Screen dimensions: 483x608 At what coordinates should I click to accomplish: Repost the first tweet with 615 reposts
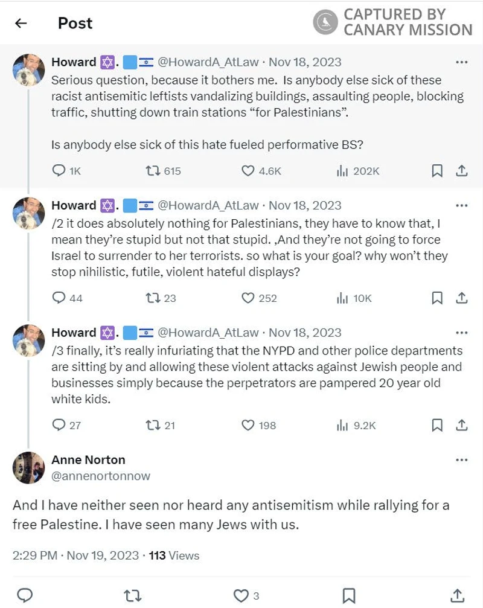click(153, 171)
